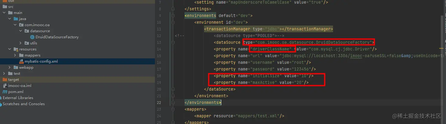Expand the test folder node
Image resolution: width=446 pixels, height=124 pixels.
(x=4, y=74)
